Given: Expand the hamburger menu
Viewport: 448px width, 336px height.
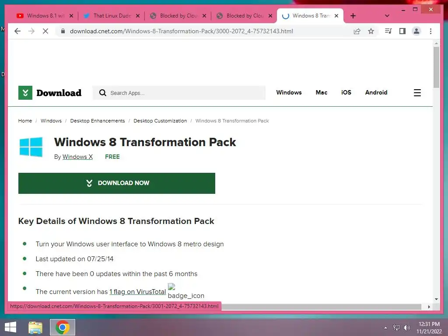Looking at the screenshot, I should 417,93.
